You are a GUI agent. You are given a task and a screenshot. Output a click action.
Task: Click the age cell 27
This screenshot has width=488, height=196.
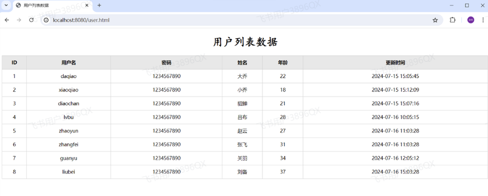283,131
